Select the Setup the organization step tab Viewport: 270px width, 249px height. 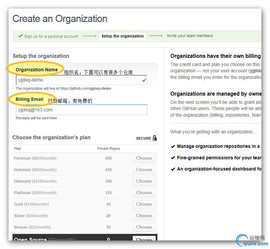click(x=122, y=36)
